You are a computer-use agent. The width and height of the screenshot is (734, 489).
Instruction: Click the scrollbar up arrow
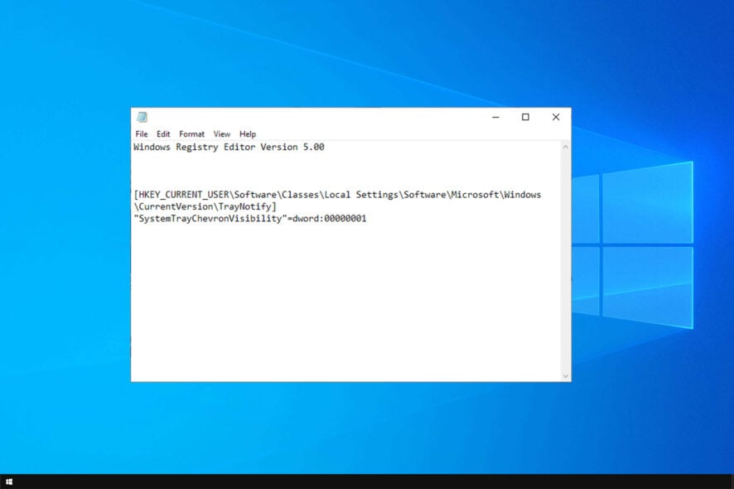[566, 147]
